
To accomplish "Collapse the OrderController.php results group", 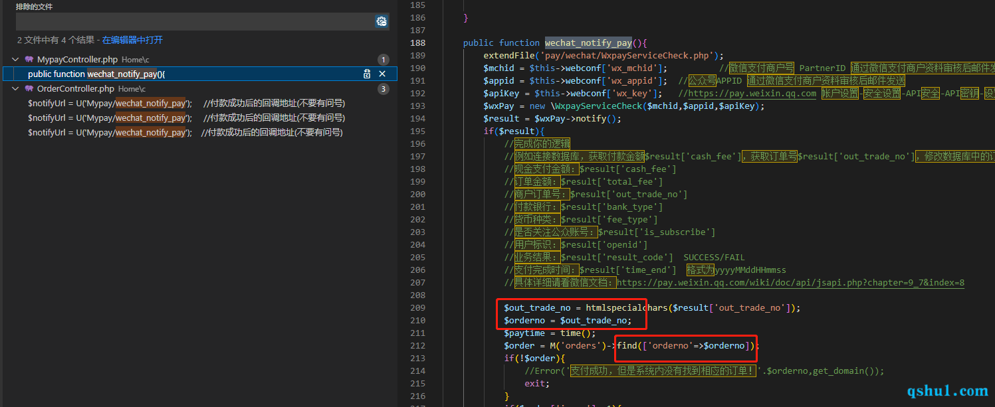I will 16,88.
